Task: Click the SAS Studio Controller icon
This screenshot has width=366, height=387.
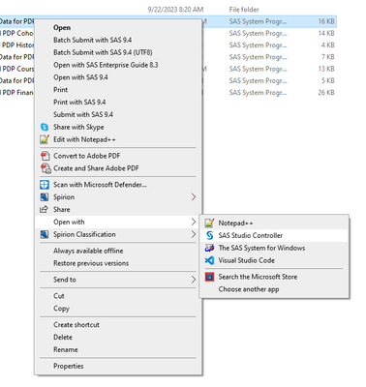Action: 209,235
